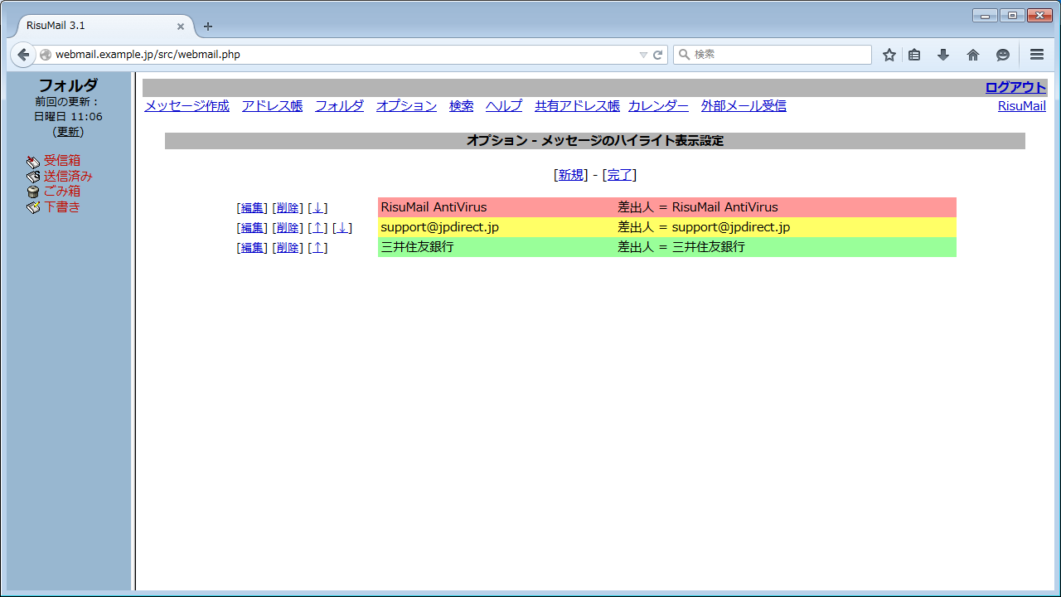Go to the browser home icon
The image size is (1061, 597).
click(x=973, y=55)
